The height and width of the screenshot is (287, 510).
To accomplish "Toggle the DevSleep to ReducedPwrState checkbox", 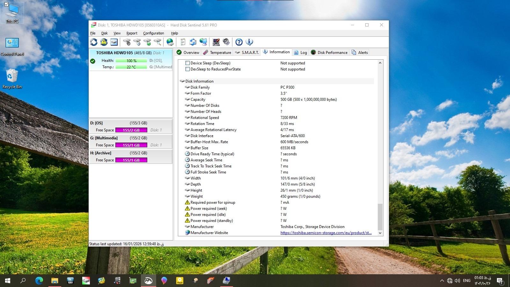I will (x=188, y=69).
